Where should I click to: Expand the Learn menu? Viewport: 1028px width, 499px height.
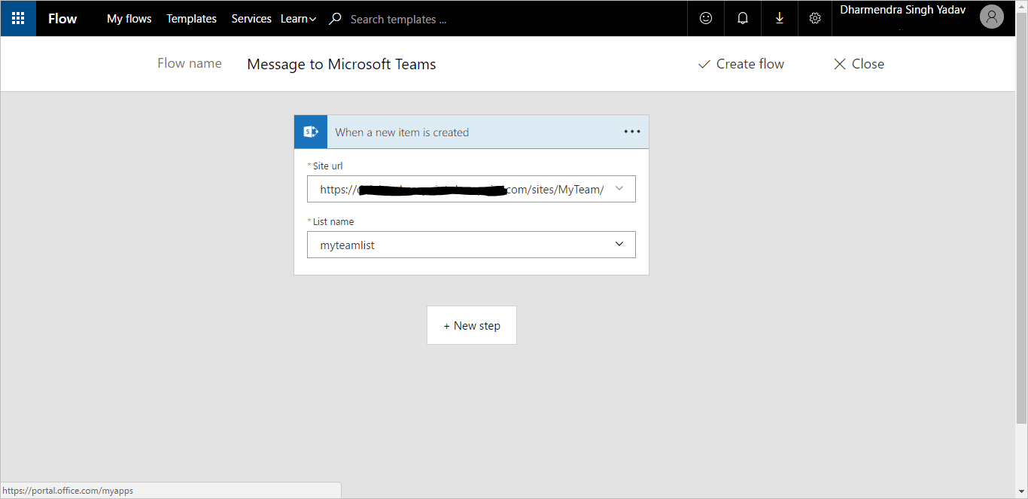298,18
